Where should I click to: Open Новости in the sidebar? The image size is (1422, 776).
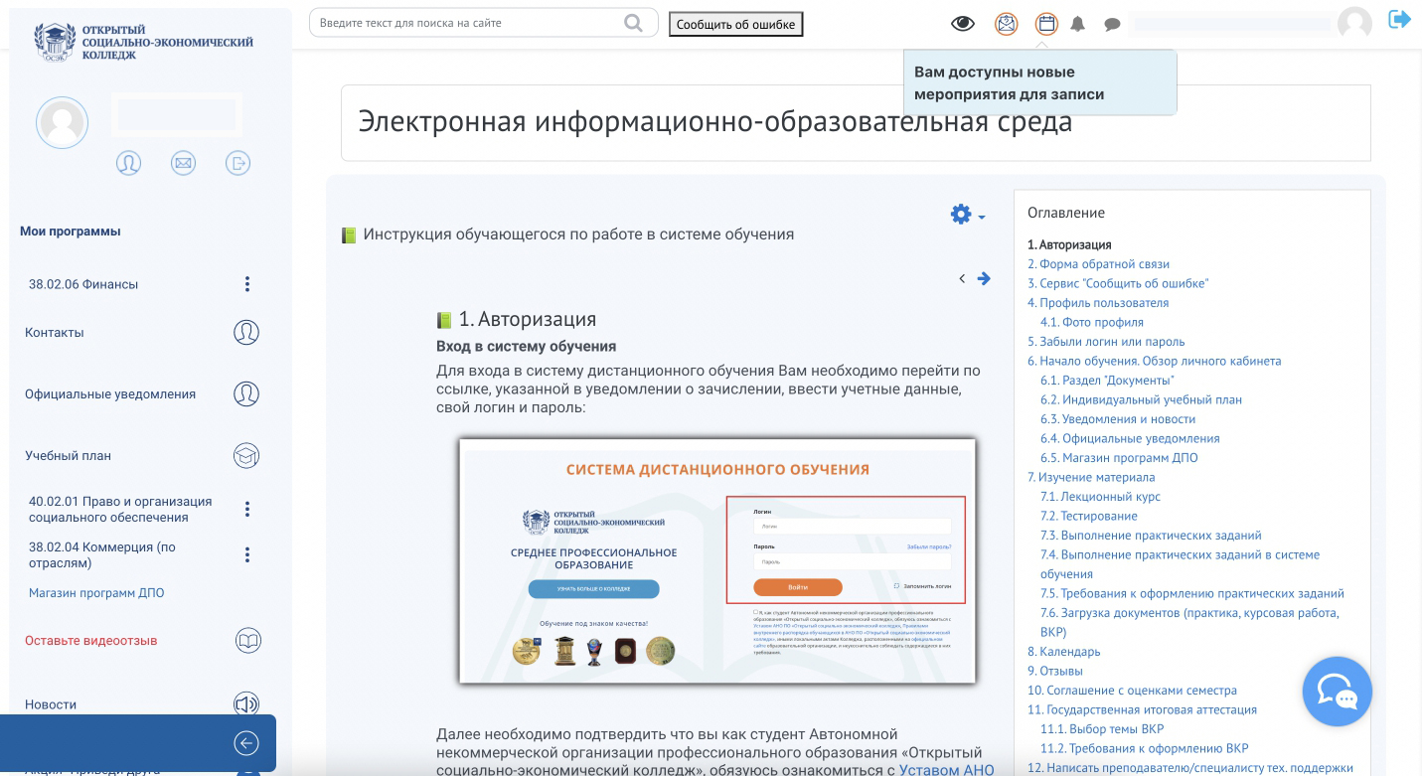point(51,704)
